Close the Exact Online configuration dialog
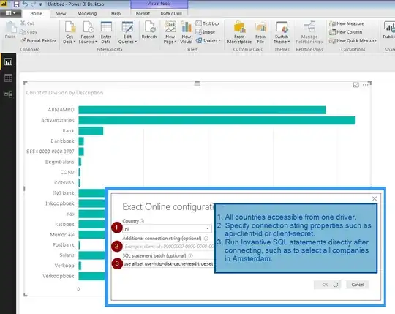Viewport: 395px width, 314px height. pyautogui.click(x=375, y=198)
